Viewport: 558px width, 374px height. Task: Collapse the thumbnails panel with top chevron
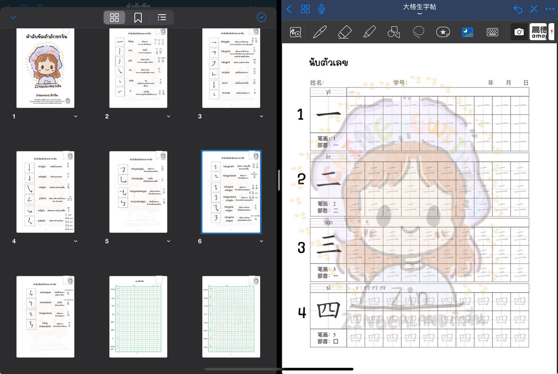[13, 17]
